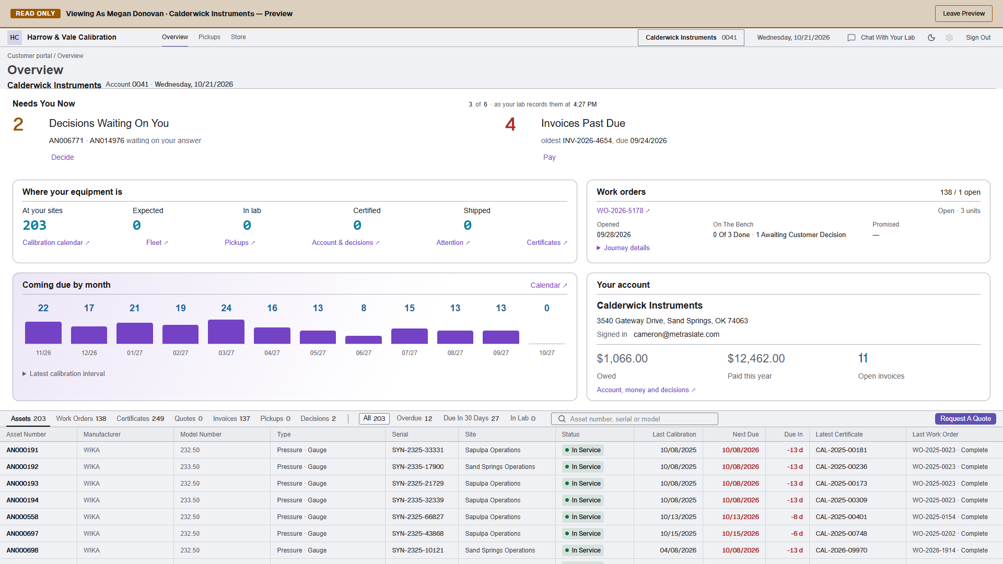Open Calderwick Instruments 0041 account selector
The width and height of the screenshot is (1003, 564).
coord(691,38)
